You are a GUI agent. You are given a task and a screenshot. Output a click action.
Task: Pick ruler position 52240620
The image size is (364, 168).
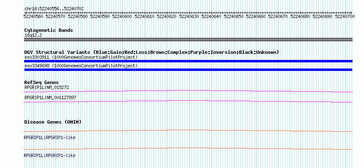(x=167, y=16)
